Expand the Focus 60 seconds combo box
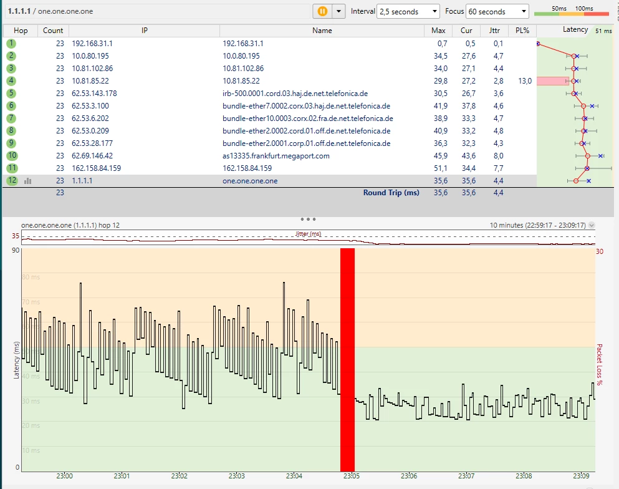This screenshot has width=619, height=489. pos(497,11)
